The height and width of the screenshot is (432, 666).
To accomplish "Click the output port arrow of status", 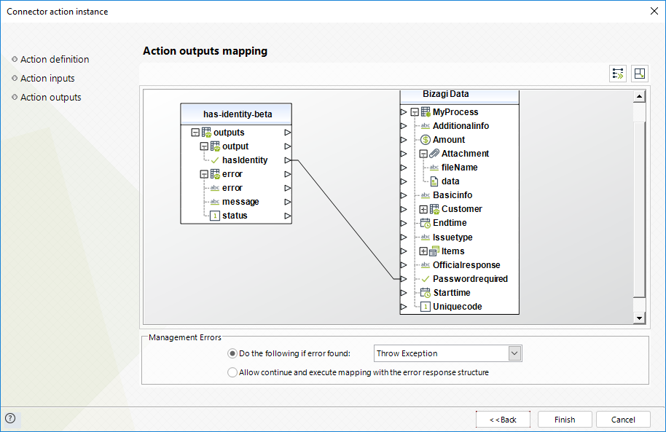I will (288, 216).
